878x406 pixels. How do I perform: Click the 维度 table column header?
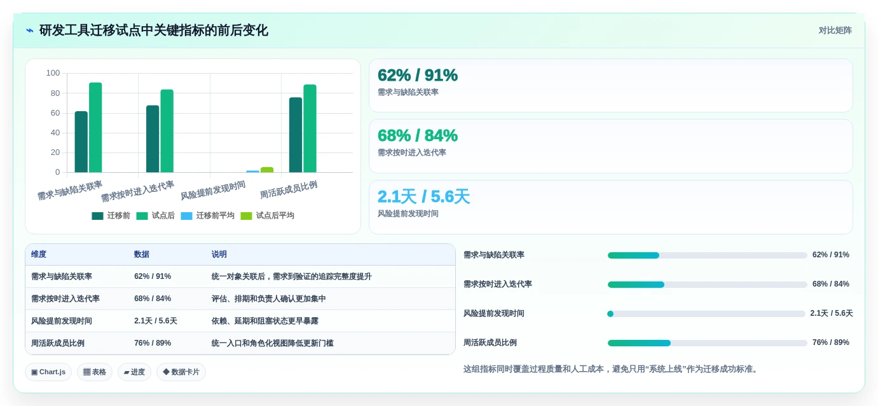pyautogui.click(x=77, y=255)
